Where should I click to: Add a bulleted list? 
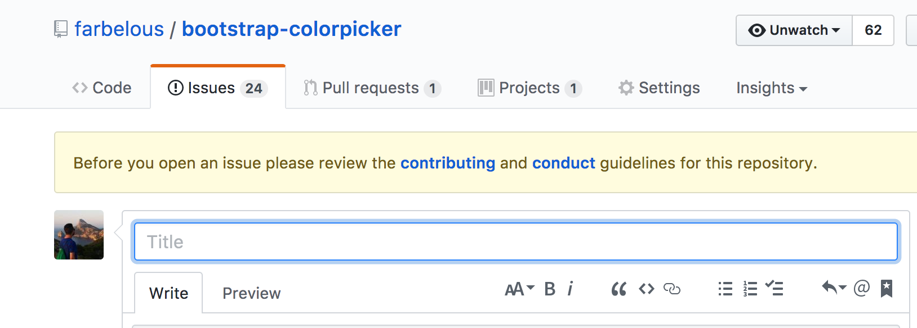click(x=725, y=289)
